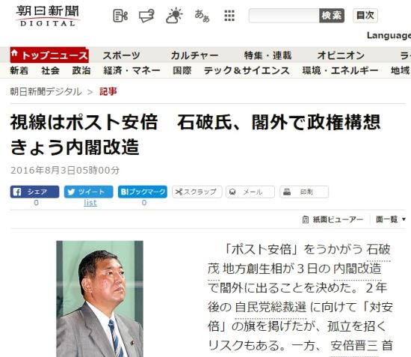411x357 pixels.
Task: Send article via メール button
Action: (x=250, y=192)
